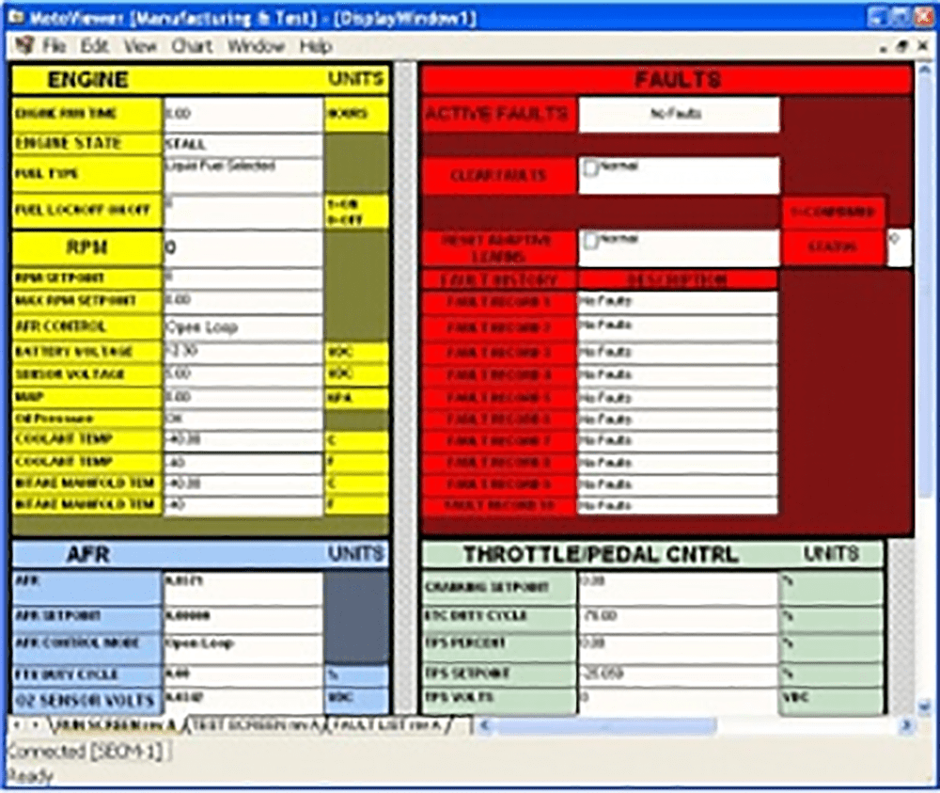
Task: Switch to the Fault List rev A tab
Action: (x=390, y=725)
